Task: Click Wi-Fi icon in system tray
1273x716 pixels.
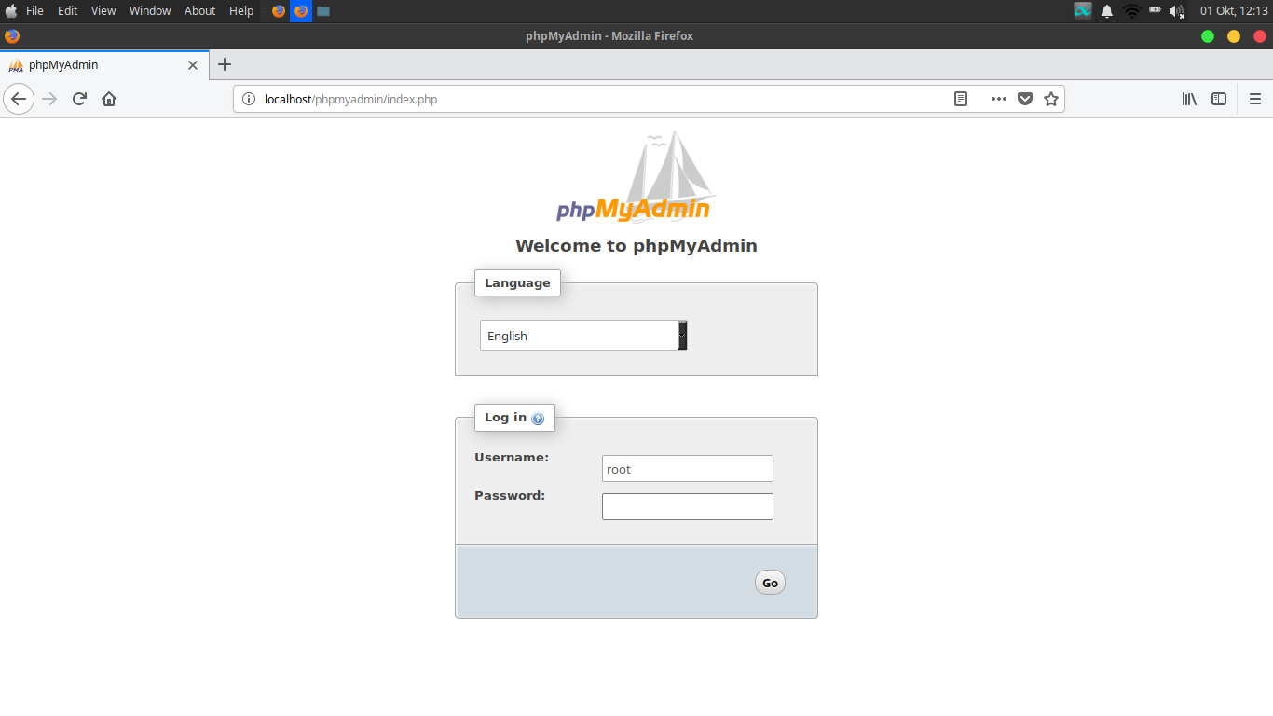Action: [x=1132, y=11]
